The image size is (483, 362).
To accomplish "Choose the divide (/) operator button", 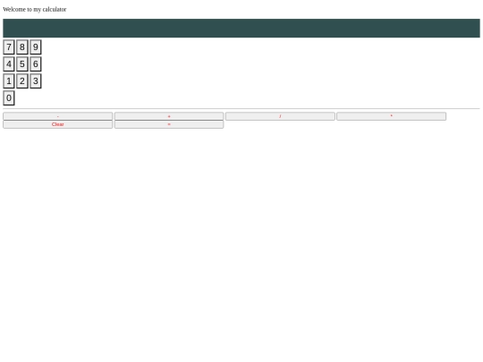I will [x=280, y=116].
